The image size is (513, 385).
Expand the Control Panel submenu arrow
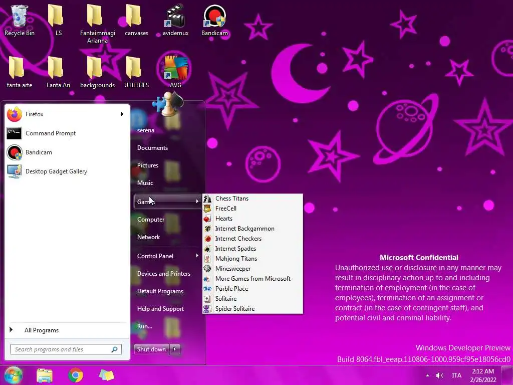[x=197, y=256]
